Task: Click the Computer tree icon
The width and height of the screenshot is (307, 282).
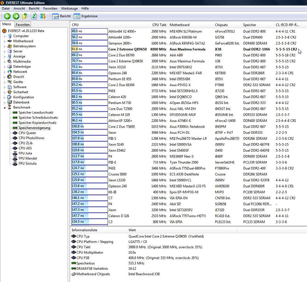Action: (10, 36)
